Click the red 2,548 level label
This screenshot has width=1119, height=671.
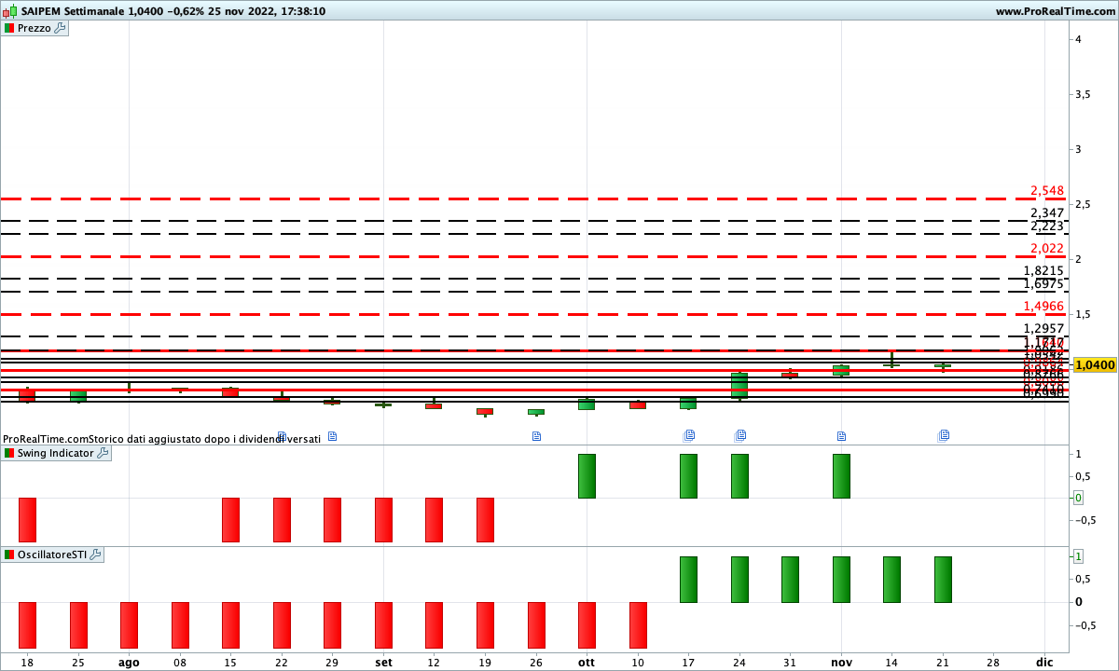[x=1046, y=191]
